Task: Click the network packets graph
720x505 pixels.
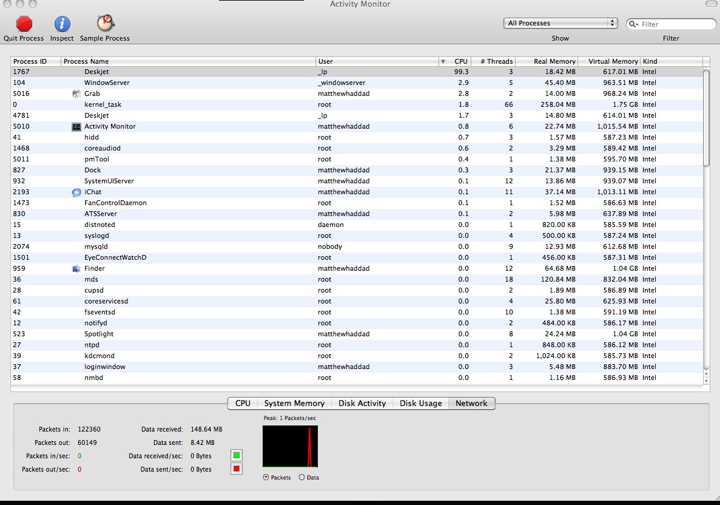Action: [290, 446]
